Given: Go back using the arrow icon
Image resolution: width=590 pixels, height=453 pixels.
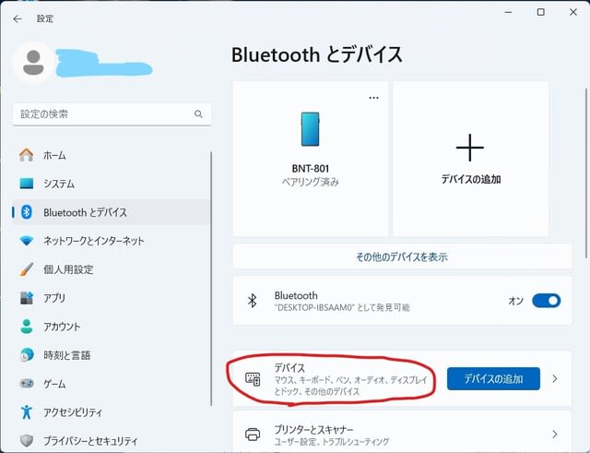Looking at the screenshot, I should click(x=18, y=18).
